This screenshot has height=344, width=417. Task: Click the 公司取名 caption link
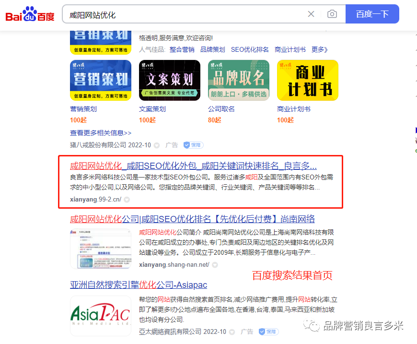coord(221,109)
